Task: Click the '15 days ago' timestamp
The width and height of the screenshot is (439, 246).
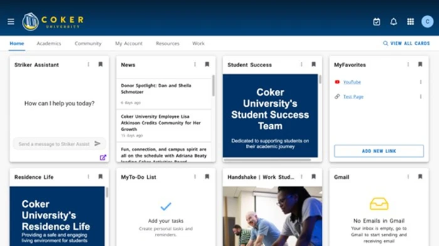Action: tap(132, 136)
